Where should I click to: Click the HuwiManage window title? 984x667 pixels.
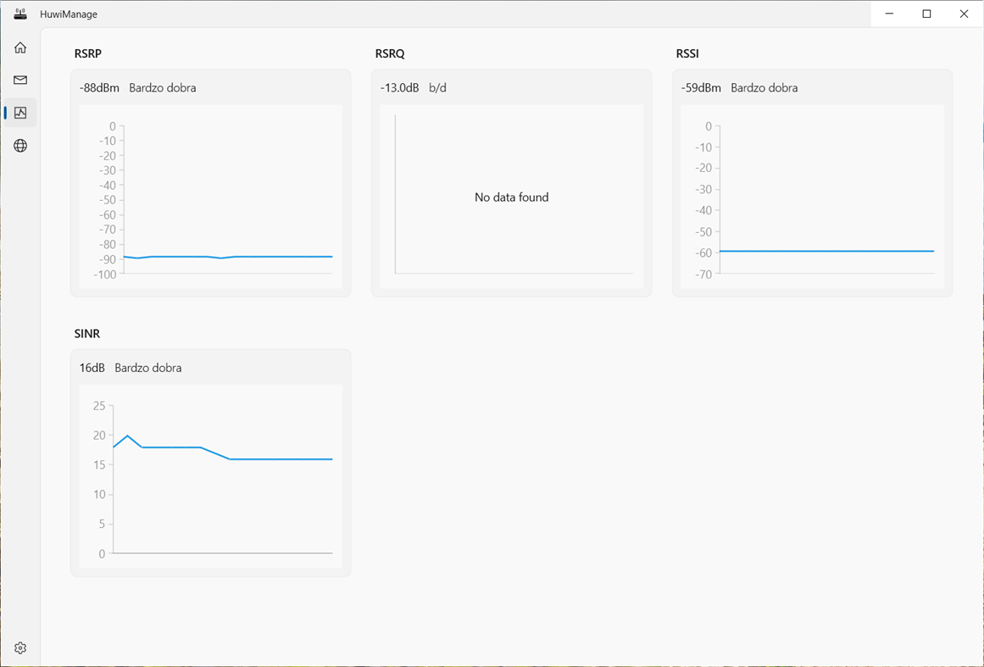click(x=69, y=14)
